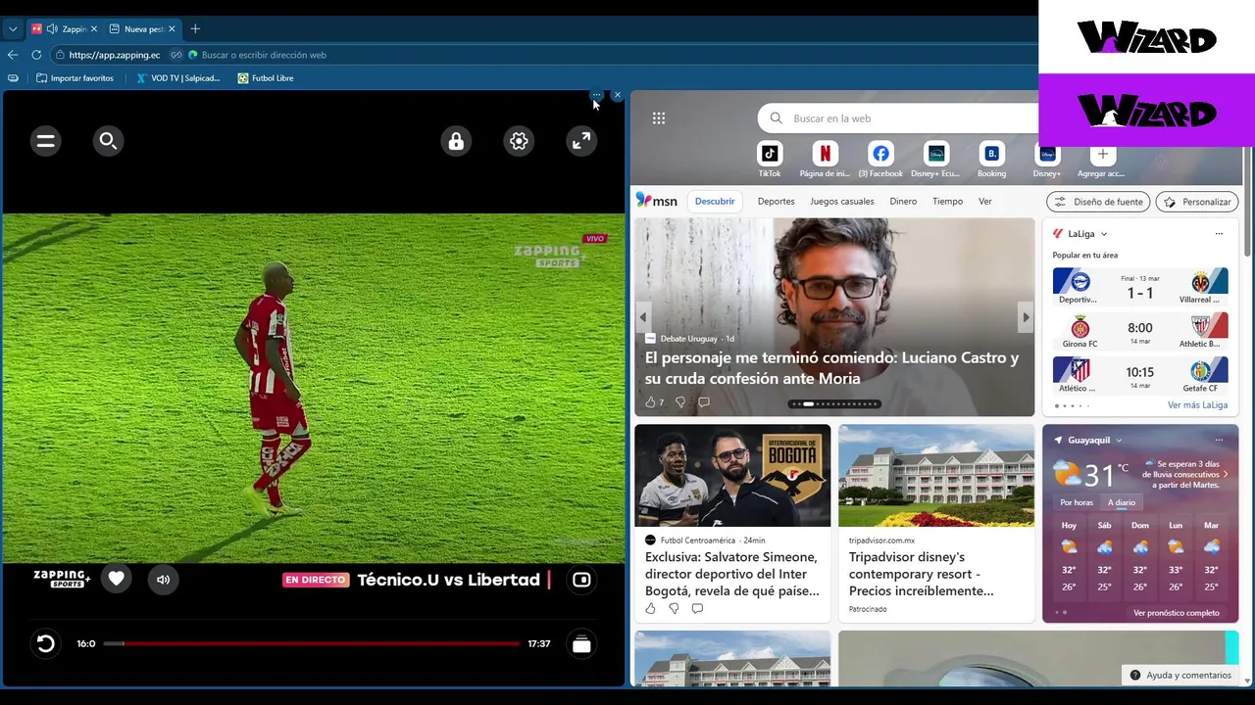
Task: Expand the rain forecast alert chevron
Action: coord(1226,475)
